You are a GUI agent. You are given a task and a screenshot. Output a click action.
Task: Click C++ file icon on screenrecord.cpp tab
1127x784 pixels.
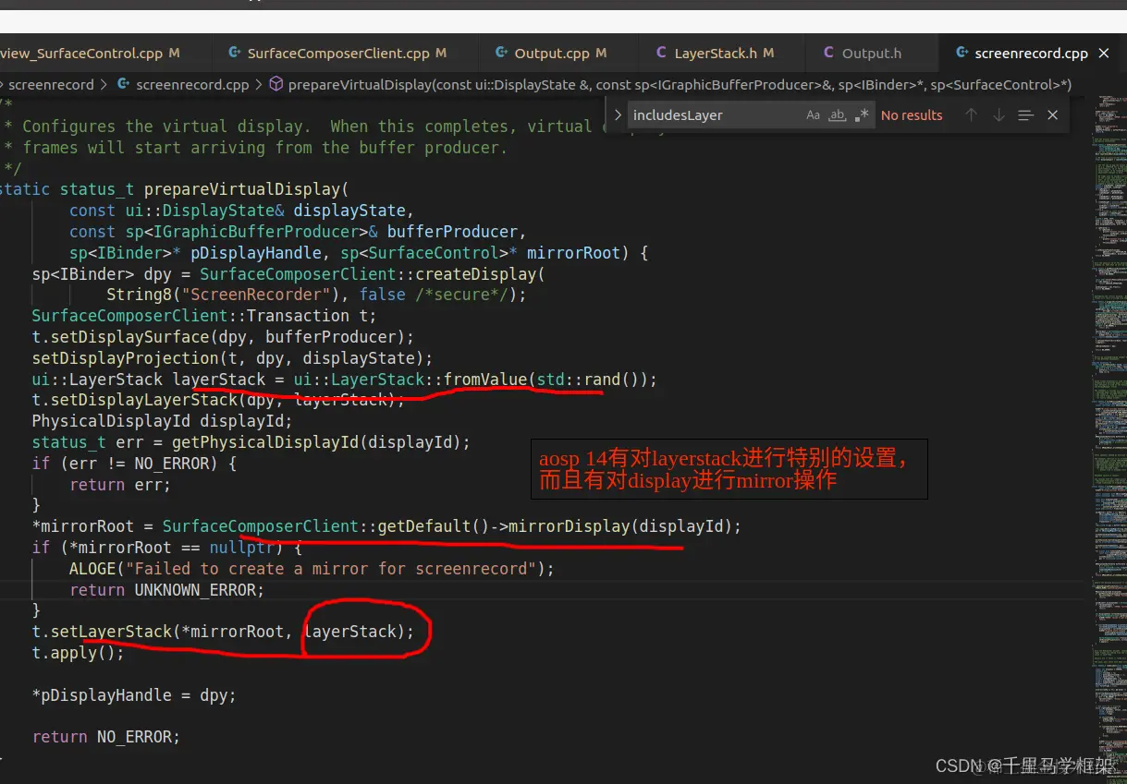[x=962, y=54]
